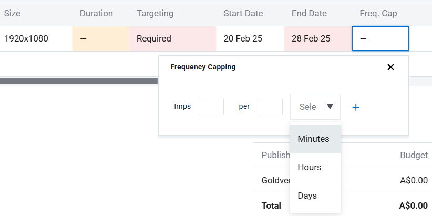Click the Targeting column header
This screenshot has width=432, height=216.
coord(155,14)
